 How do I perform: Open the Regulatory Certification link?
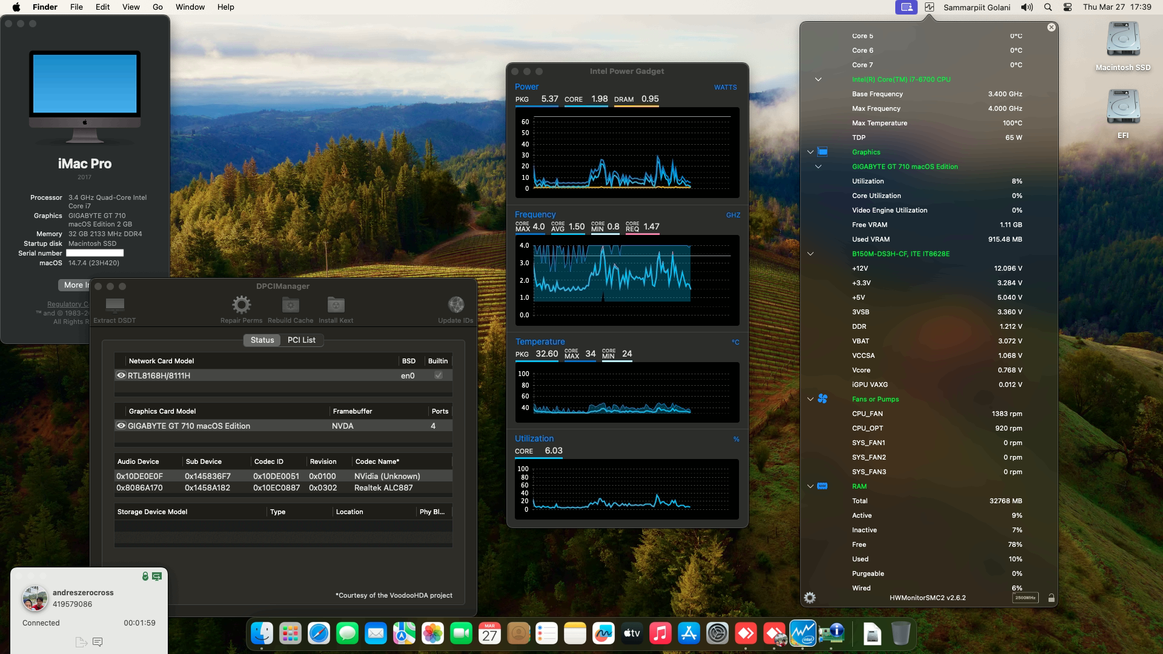point(68,303)
